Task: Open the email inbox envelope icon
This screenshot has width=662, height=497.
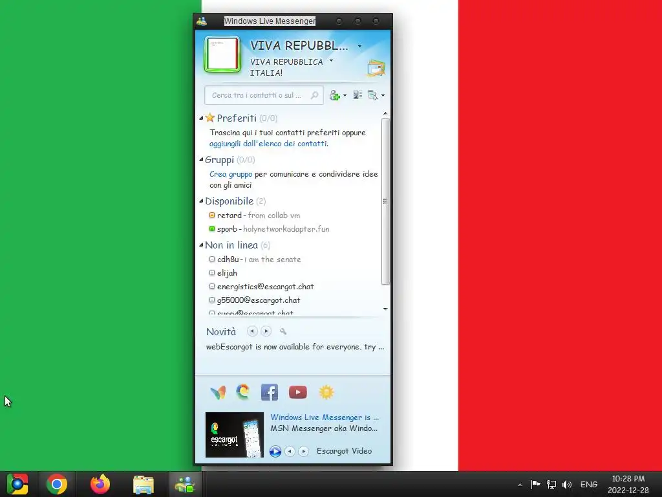Action: click(376, 67)
